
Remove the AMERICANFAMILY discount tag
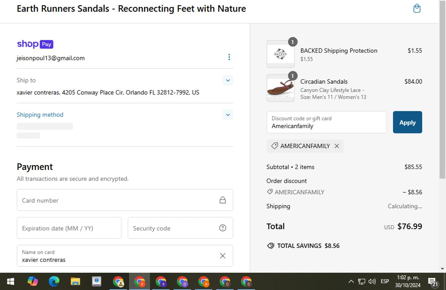[x=337, y=146]
